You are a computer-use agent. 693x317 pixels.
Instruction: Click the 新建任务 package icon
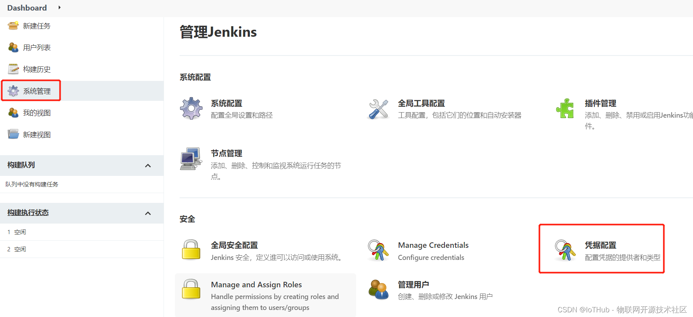13,26
